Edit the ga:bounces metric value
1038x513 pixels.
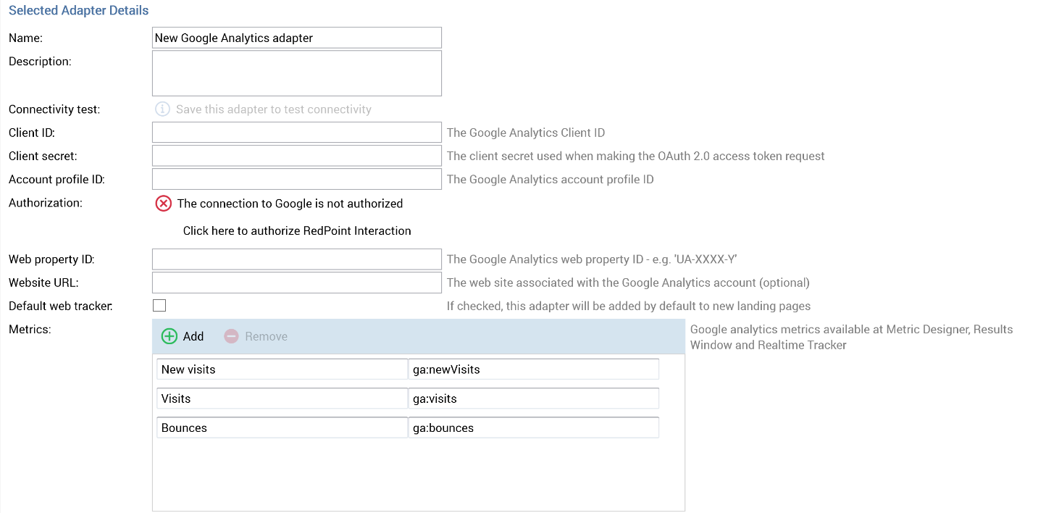pyautogui.click(x=533, y=428)
